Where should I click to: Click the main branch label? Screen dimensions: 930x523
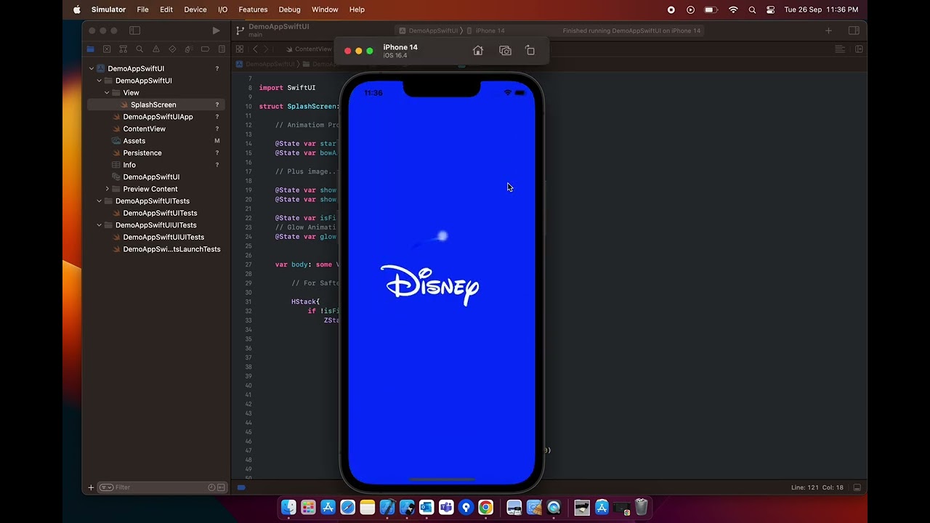pyautogui.click(x=255, y=35)
